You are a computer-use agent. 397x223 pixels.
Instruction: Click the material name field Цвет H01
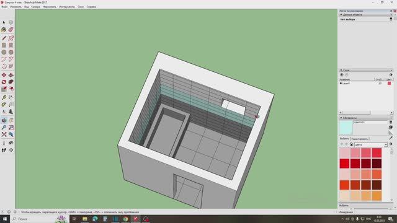click(x=370, y=123)
